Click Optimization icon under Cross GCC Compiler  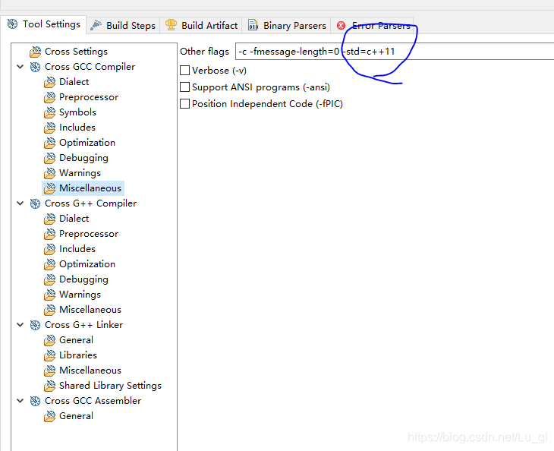click(x=50, y=143)
